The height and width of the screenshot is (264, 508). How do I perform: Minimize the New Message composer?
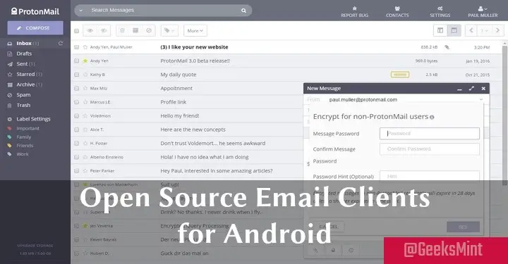coord(459,89)
